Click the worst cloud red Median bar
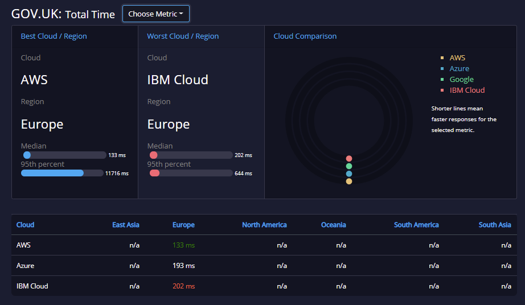525x305 pixels. tap(153, 155)
